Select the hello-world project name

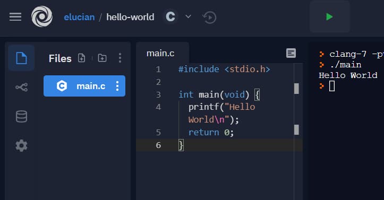(x=130, y=17)
